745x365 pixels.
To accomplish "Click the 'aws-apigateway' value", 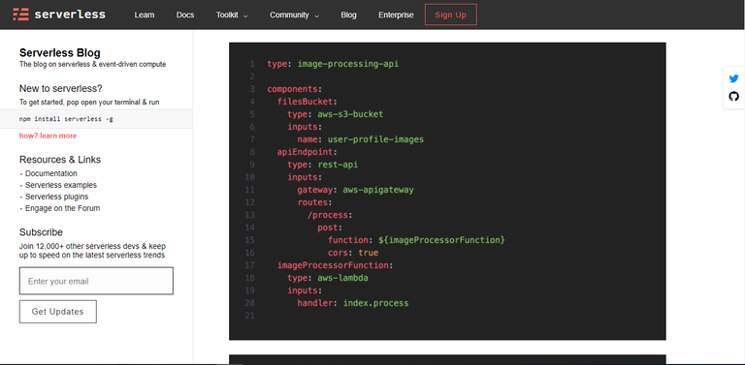I will (378, 190).
